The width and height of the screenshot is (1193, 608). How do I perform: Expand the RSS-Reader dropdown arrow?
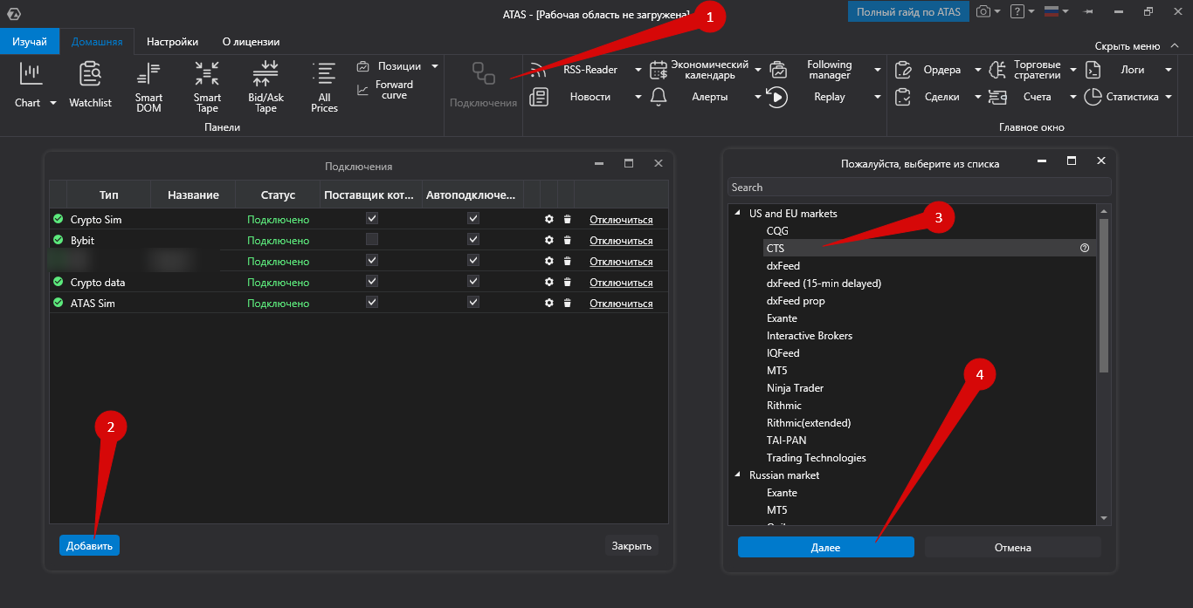[638, 70]
